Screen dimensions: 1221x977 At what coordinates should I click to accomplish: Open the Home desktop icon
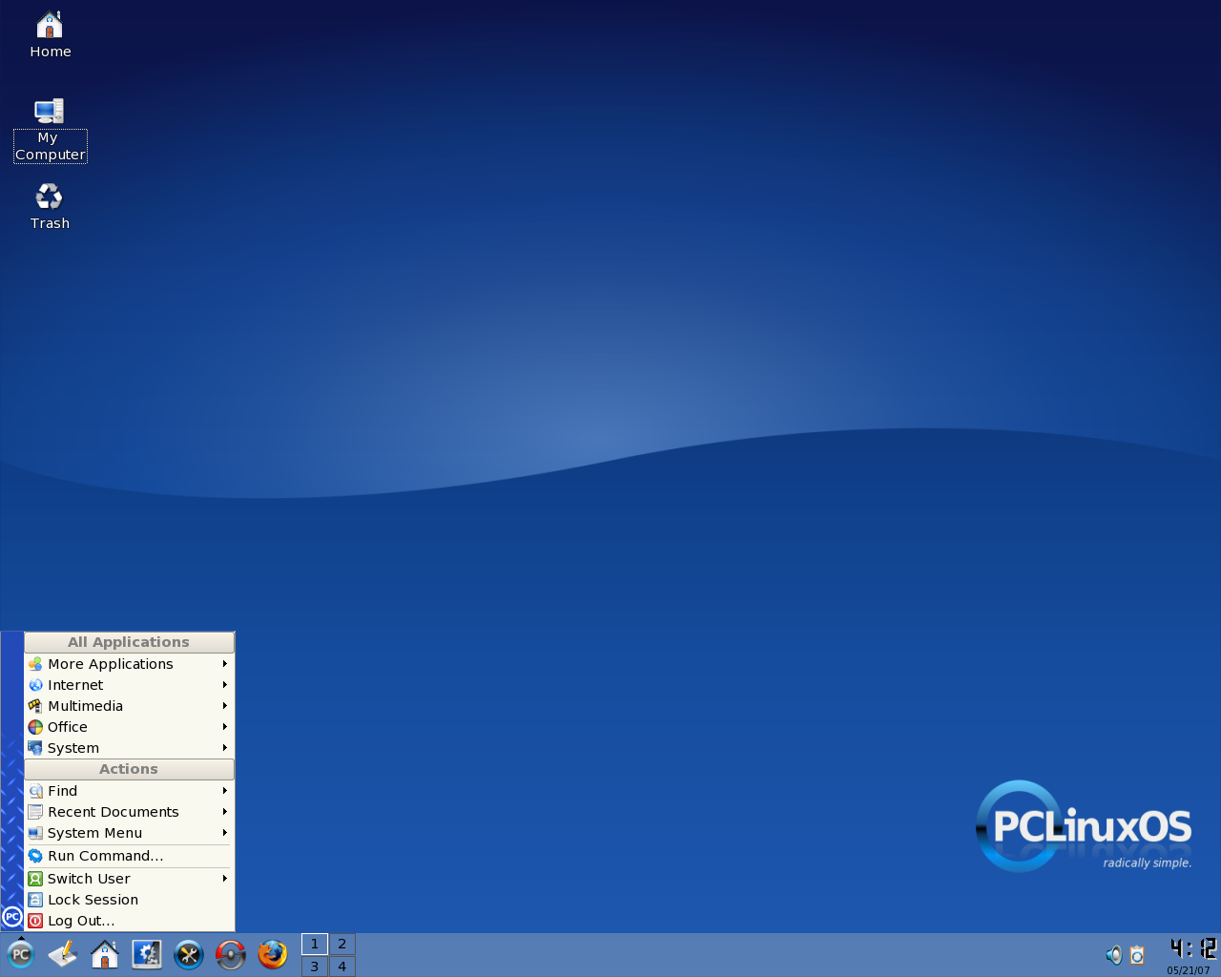click(50, 34)
